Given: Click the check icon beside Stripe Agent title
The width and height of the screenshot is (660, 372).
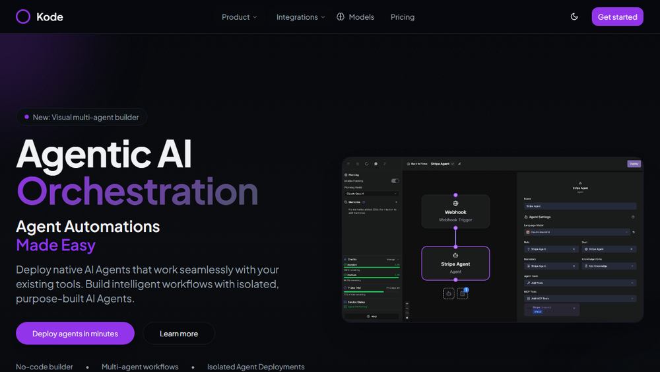Looking at the screenshot, I should [453, 164].
